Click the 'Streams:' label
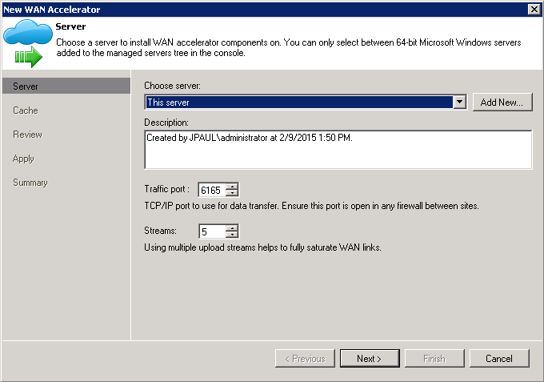544x382 pixels. point(160,231)
